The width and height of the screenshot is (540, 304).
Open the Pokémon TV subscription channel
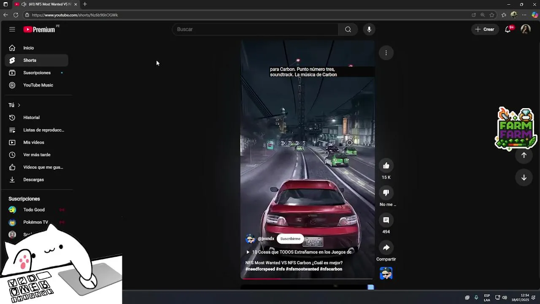(37, 222)
